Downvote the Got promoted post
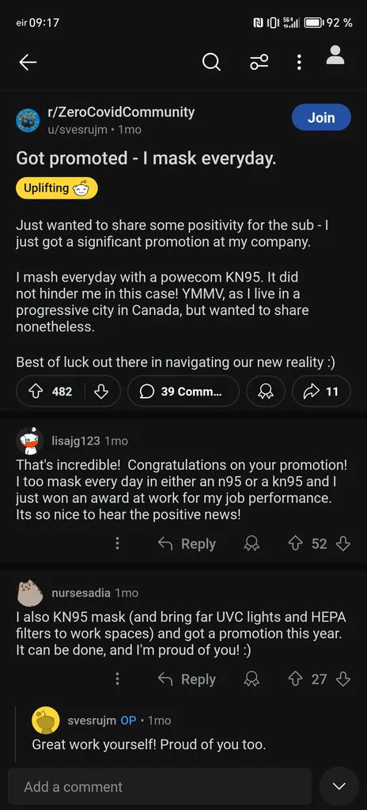Image resolution: width=367 pixels, height=810 pixels. pyautogui.click(x=101, y=392)
